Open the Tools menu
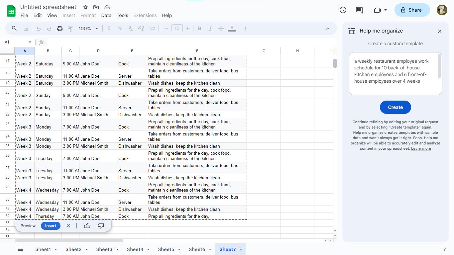This screenshot has height=255, width=454. point(122,15)
